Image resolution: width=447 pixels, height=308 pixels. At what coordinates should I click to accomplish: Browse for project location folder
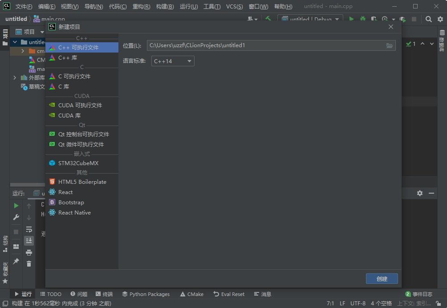390,45
